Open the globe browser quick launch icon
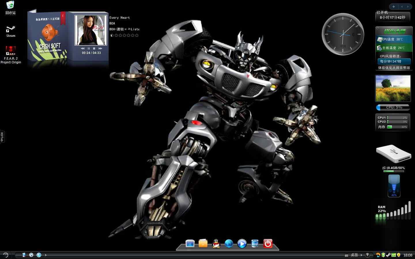Image resolution: width=415 pixels, height=259 pixels. pyautogui.click(x=31, y=255)
